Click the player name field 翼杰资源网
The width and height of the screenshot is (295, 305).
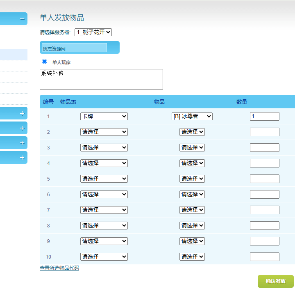75,48
